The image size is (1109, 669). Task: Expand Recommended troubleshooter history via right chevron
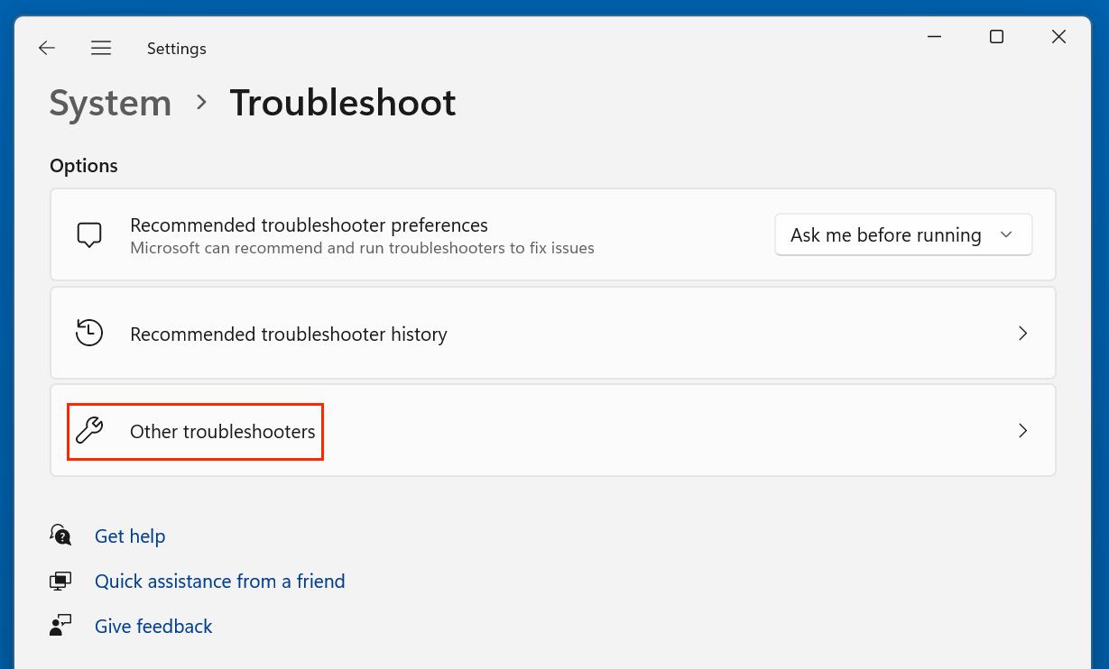point(1022,334)
